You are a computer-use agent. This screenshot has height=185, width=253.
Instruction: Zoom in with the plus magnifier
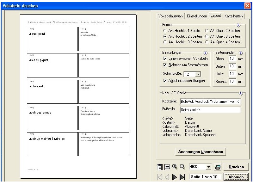pos(175,167)
